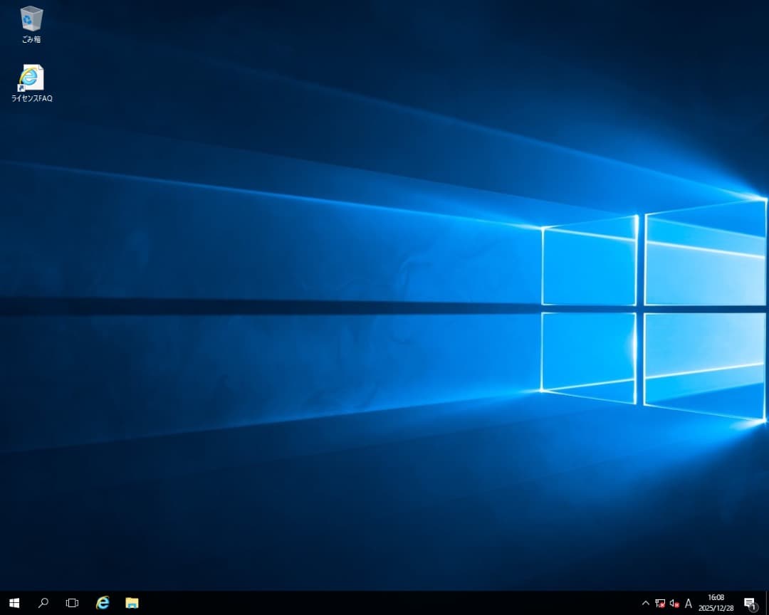Click the Show Desktop strip at taskbar edge
769x615 pixels.
coord(767,603)
